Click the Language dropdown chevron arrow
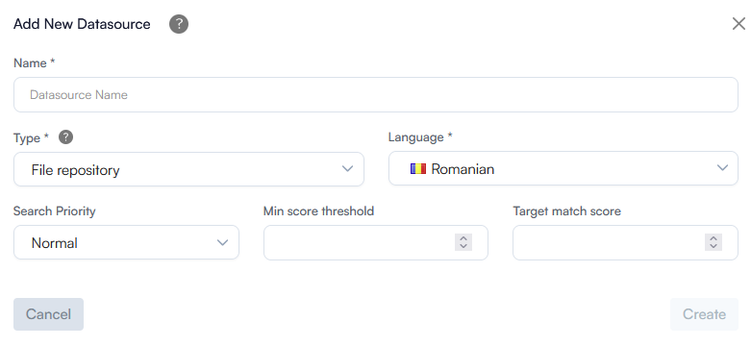Screen dimensions: 751x346 (x=722, y=167)
